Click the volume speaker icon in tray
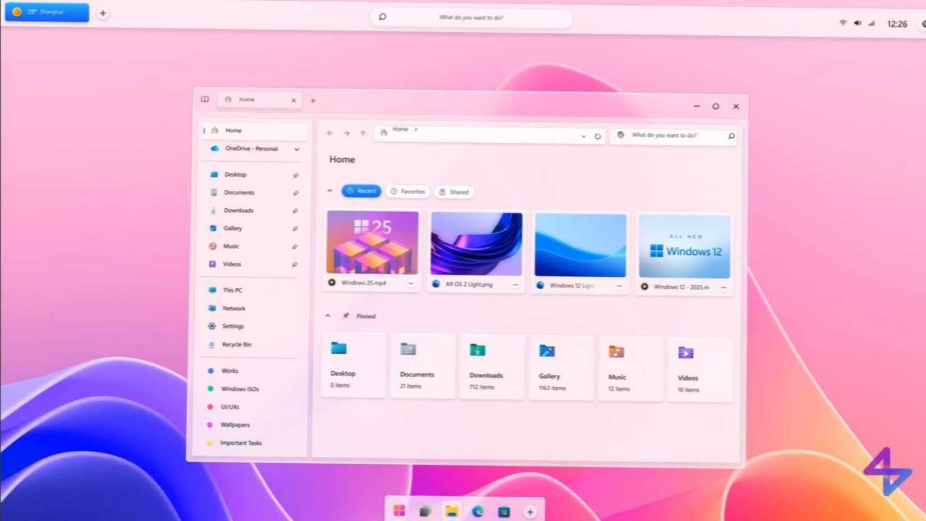The image size is (926, 521). pyautogui.click(x=858, y=23)
